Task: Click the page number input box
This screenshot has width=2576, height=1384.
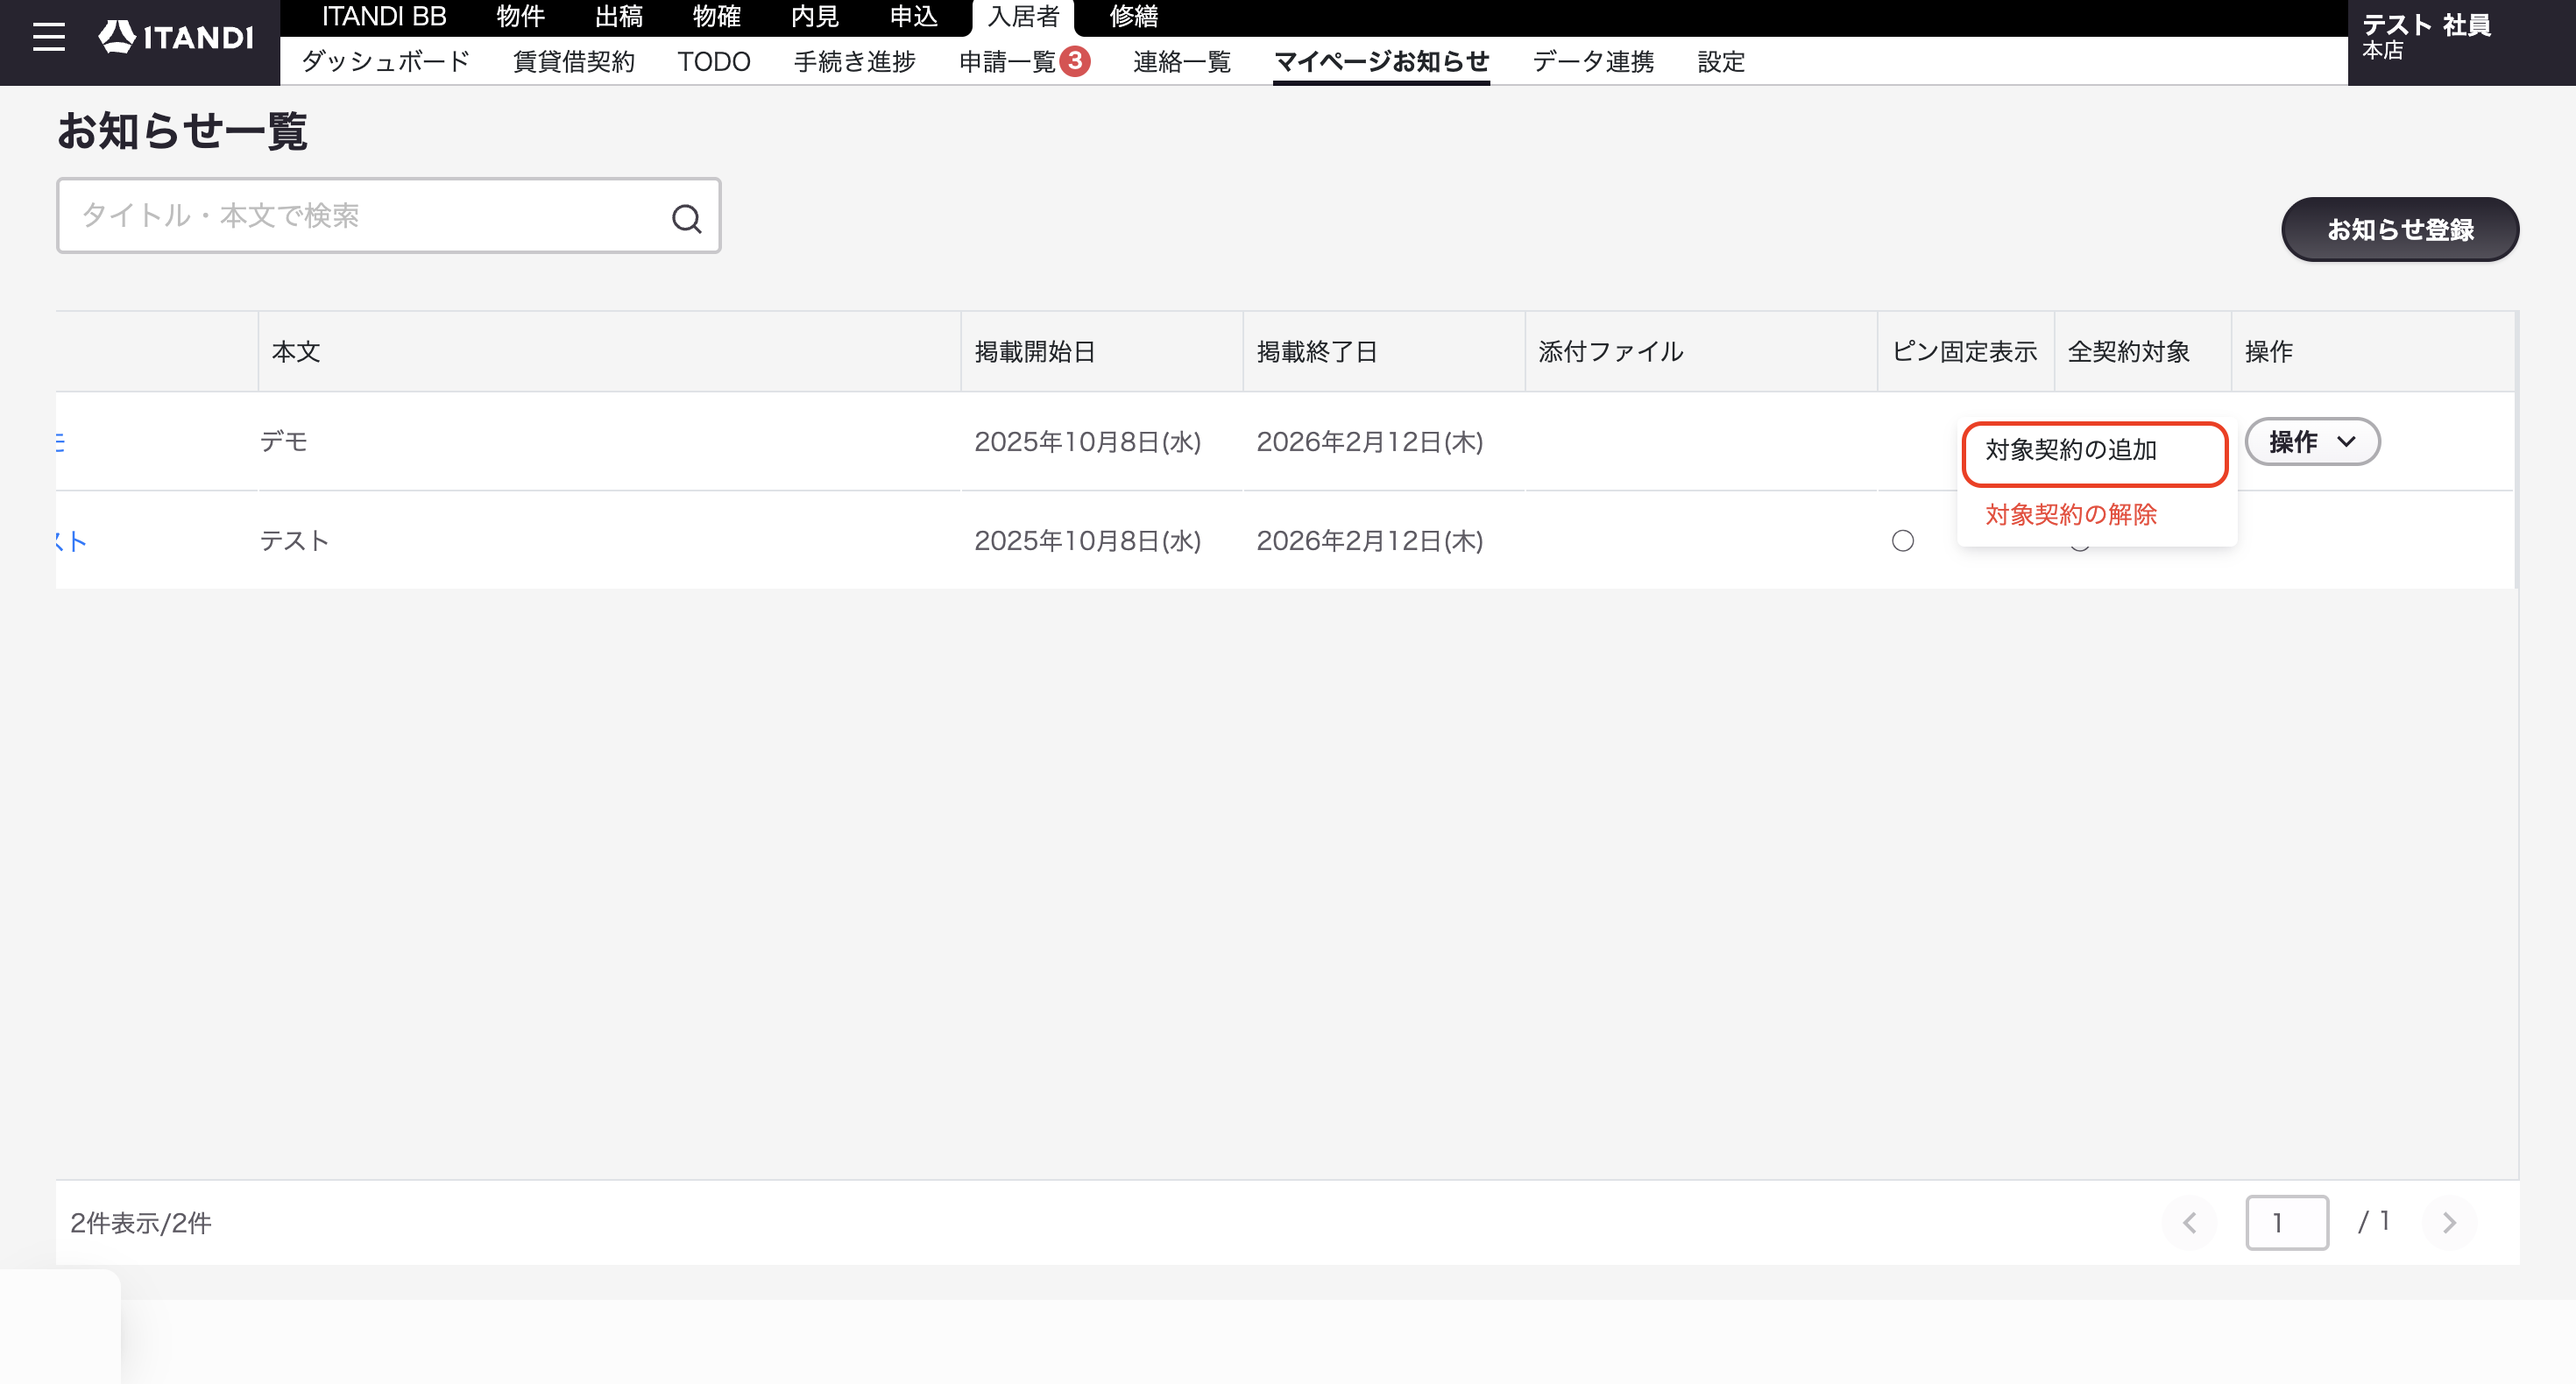Action: (x=2287, y=1222)
